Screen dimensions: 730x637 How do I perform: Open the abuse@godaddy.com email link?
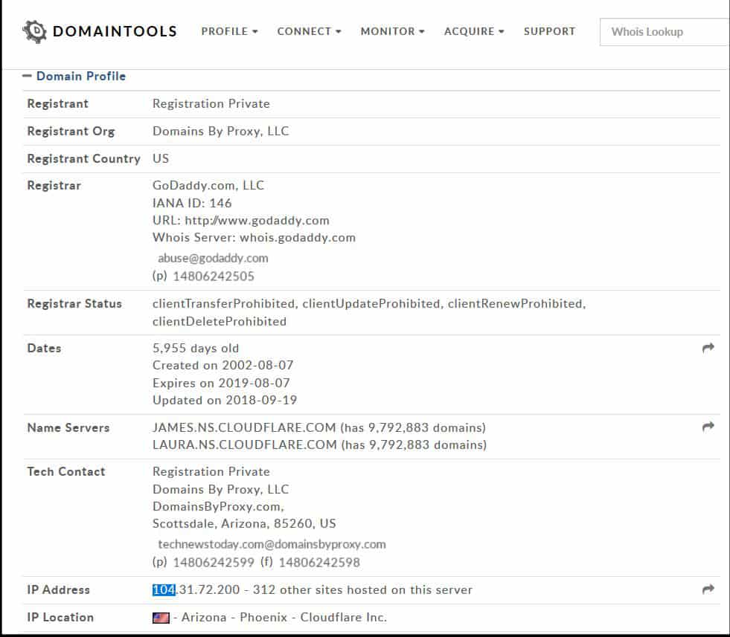pyautogui.click(x=213, y=259)
